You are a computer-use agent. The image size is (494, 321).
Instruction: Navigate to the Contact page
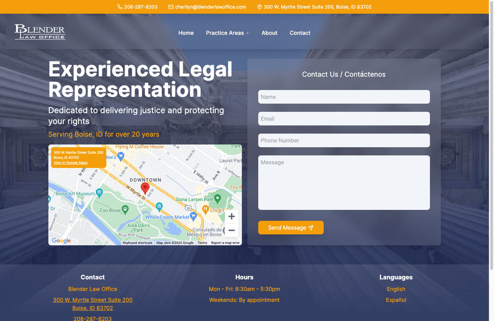[x=300, y=33]
